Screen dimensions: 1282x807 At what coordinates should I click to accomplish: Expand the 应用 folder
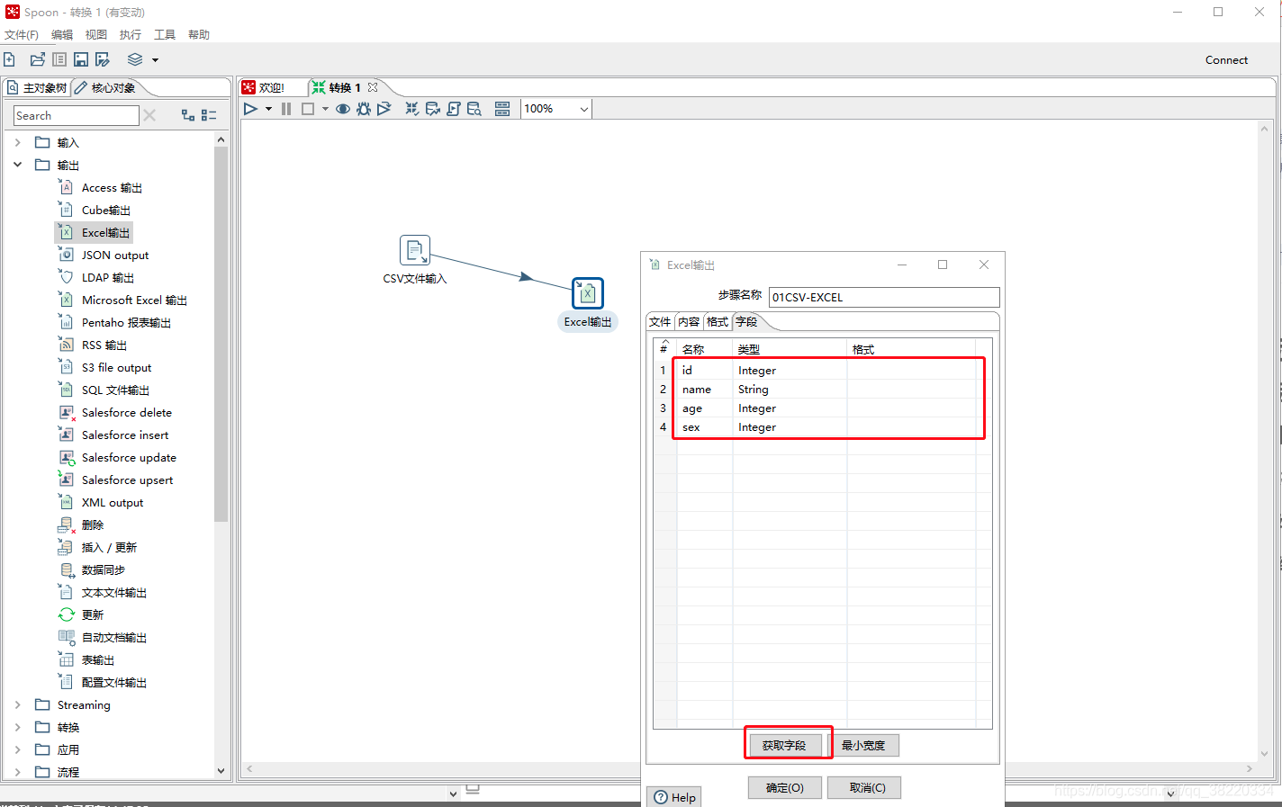tap(18, 749)
